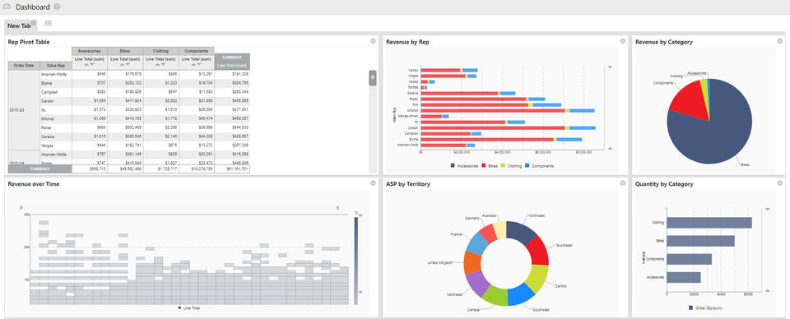Click the Order Date header in pivot table
Screen dimensions: 790x319
point(24,66)
